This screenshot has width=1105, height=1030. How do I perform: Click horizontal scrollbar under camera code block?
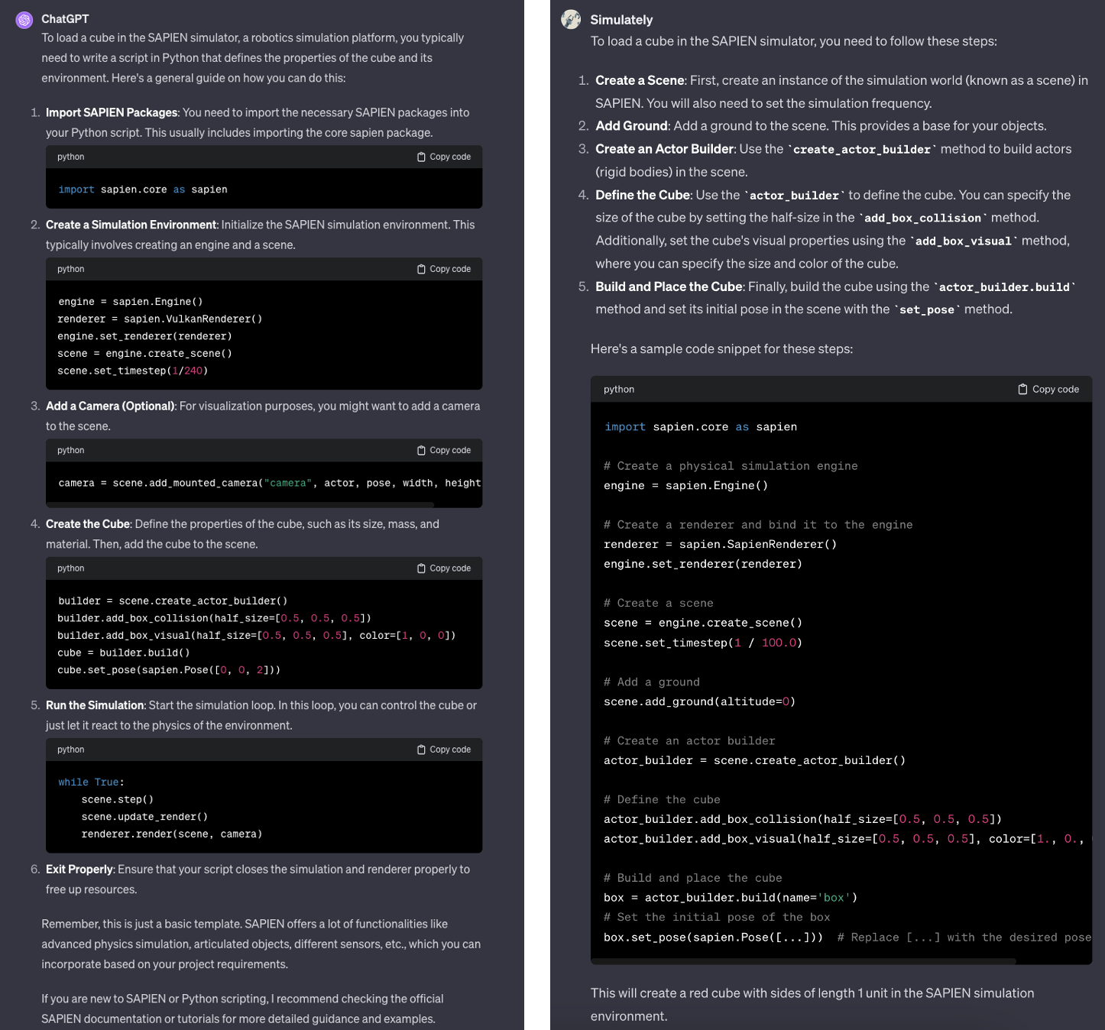(241, 504)
